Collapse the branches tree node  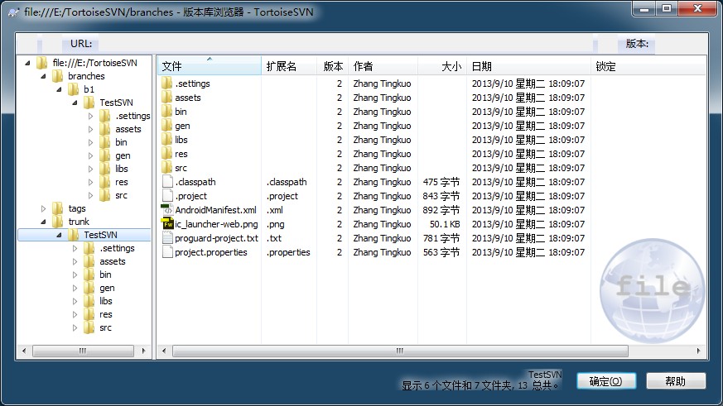click(43, 76)
